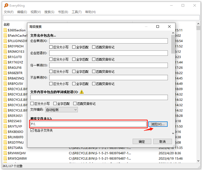Click the search folder field containing F:\
Screen dimensions: 202x170
[x=88, y=124]
